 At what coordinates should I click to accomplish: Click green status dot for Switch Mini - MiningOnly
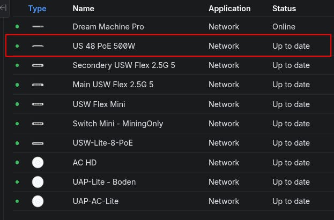click(x=17, y=124)
